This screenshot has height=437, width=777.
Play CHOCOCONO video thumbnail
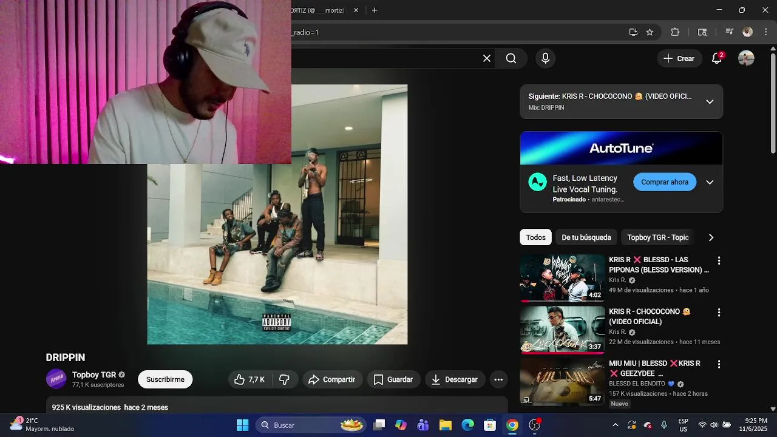click(x=562, y=330)
